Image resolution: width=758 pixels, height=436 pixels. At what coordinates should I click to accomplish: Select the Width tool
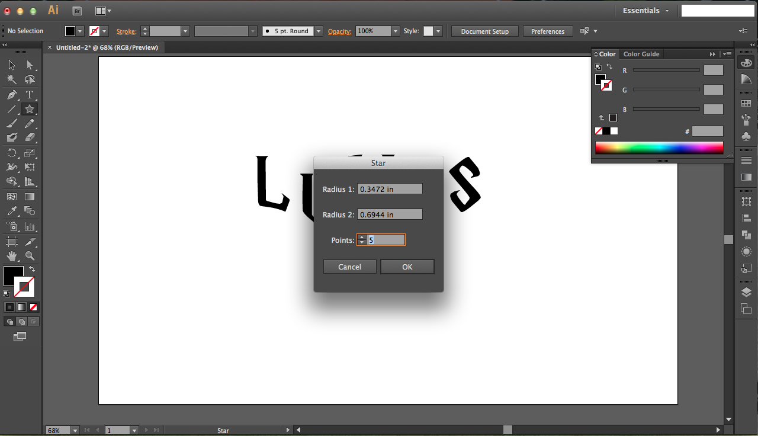(12, 167)
